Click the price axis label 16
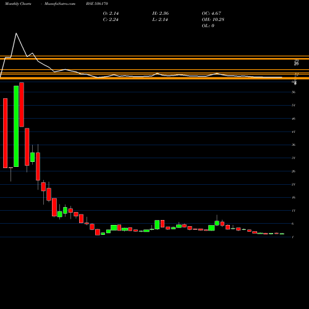309x309 pixels. (294, 198)
